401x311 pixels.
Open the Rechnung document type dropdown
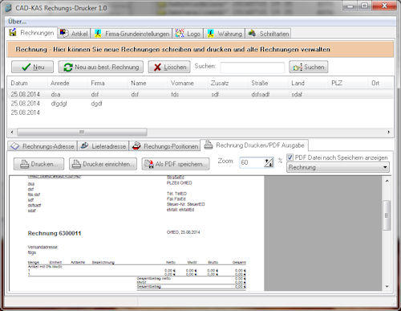point(338,167)
